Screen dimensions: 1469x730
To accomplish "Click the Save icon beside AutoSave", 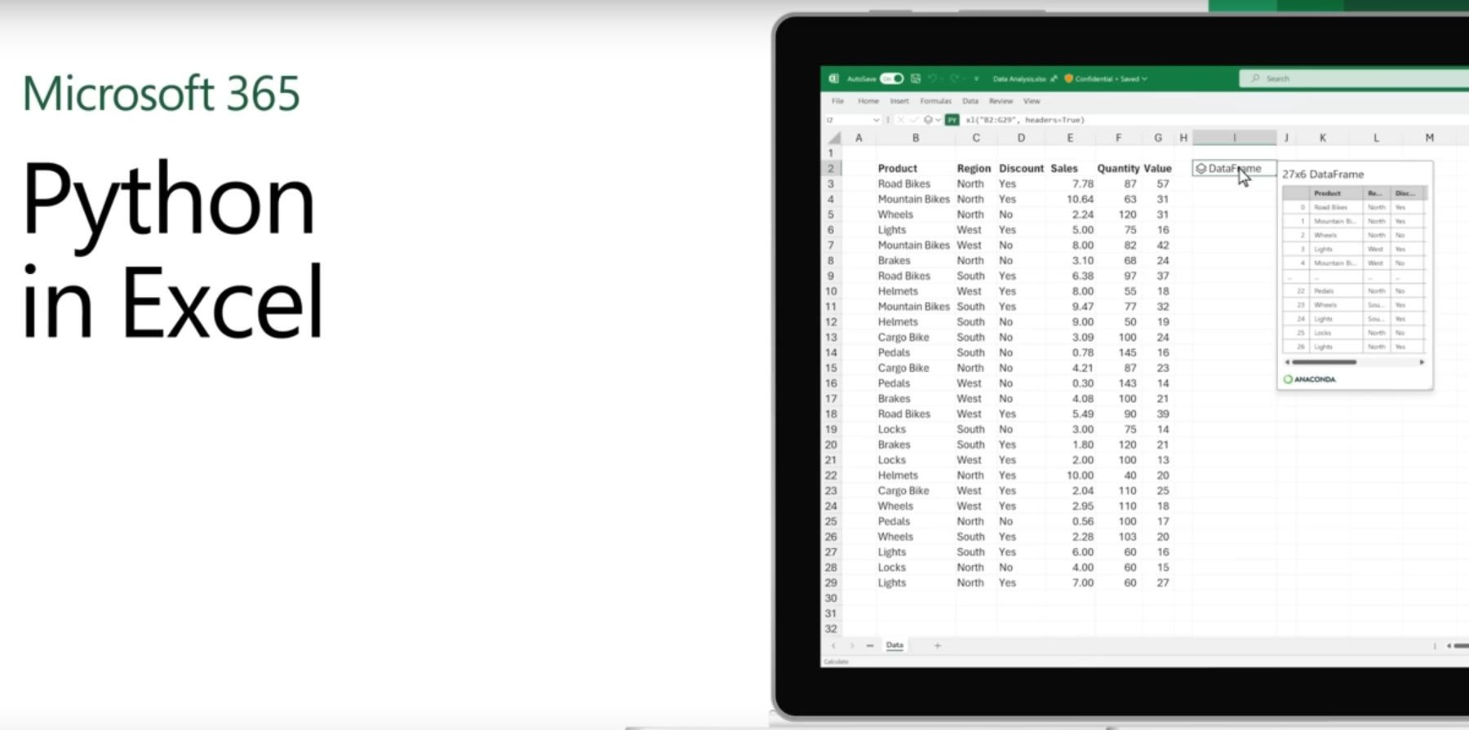I will (x=915, y=78).
